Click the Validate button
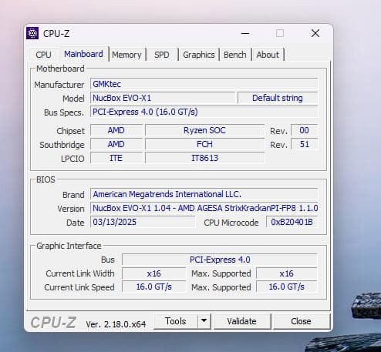 point(241,321)
